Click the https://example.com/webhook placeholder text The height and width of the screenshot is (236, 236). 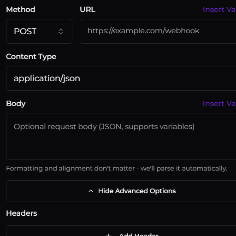click(143, 31)
